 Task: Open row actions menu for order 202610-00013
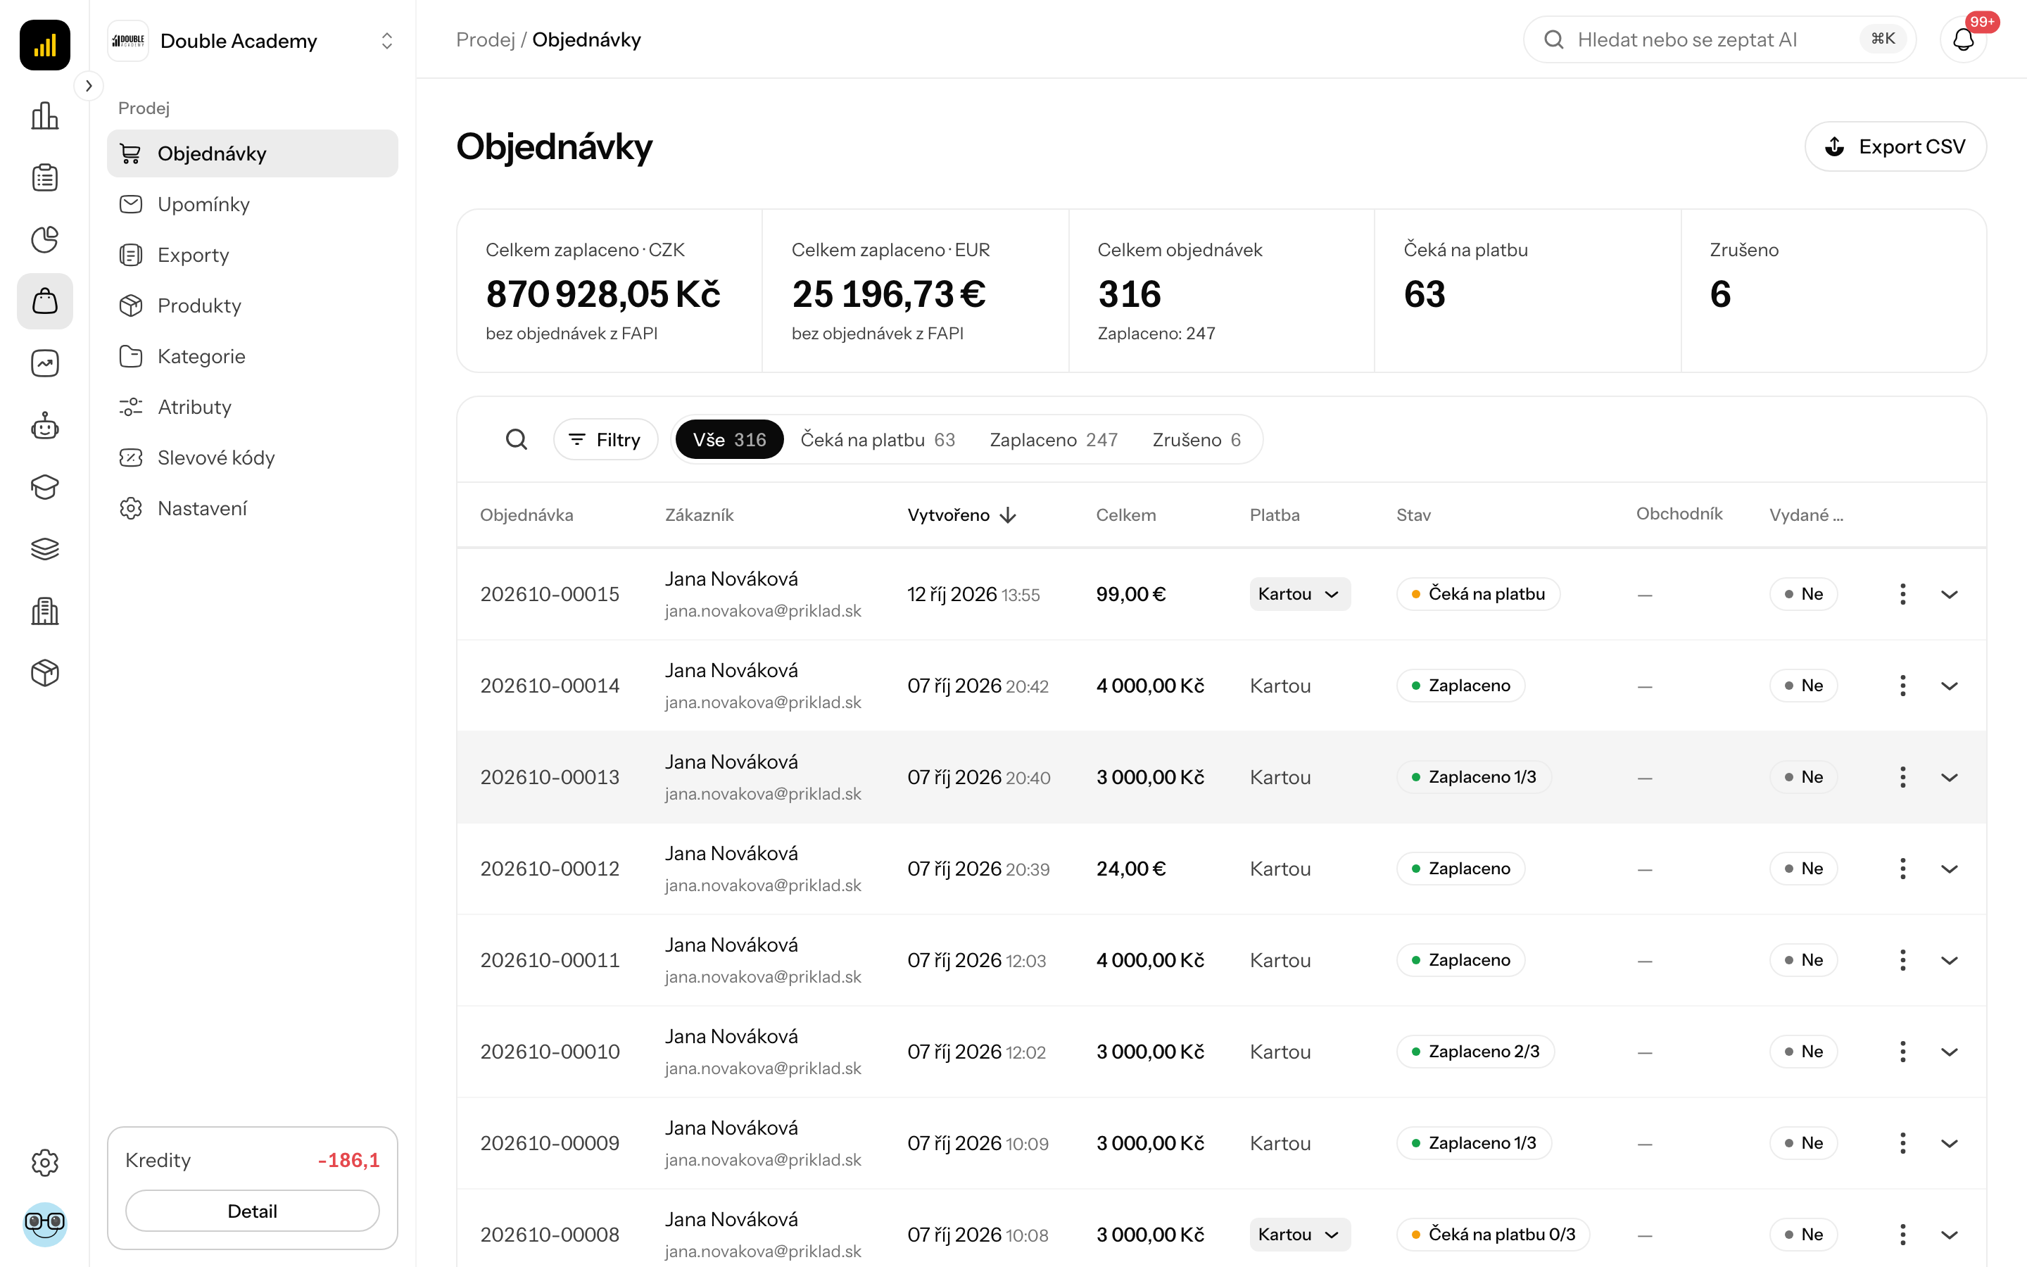[x=1902, y=777]
